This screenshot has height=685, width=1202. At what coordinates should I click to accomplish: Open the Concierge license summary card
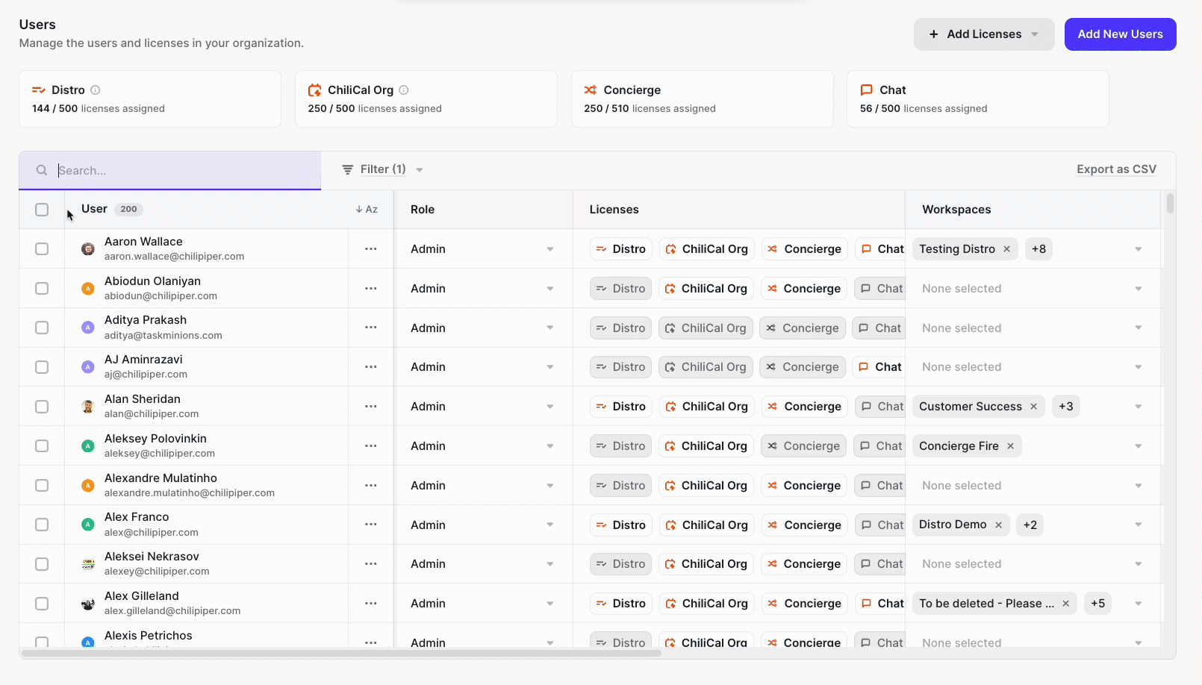[x=702, y=98]
